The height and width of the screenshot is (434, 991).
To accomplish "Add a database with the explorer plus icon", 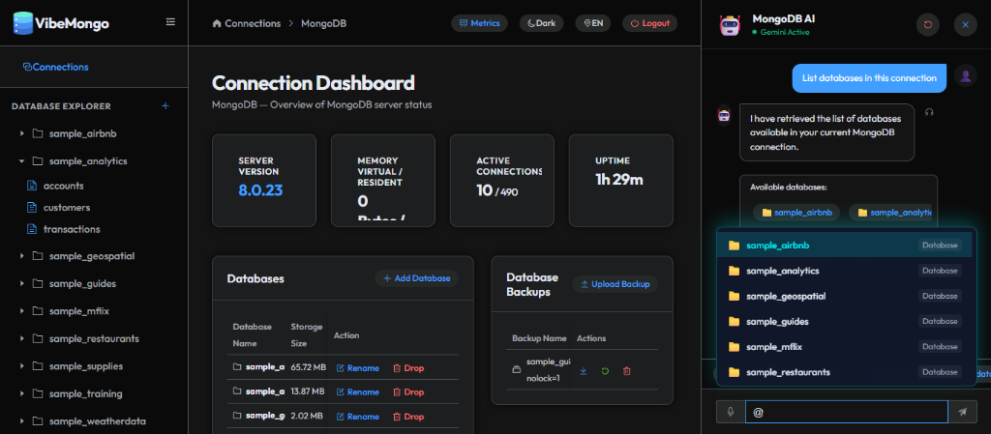I will coord(165,106).
